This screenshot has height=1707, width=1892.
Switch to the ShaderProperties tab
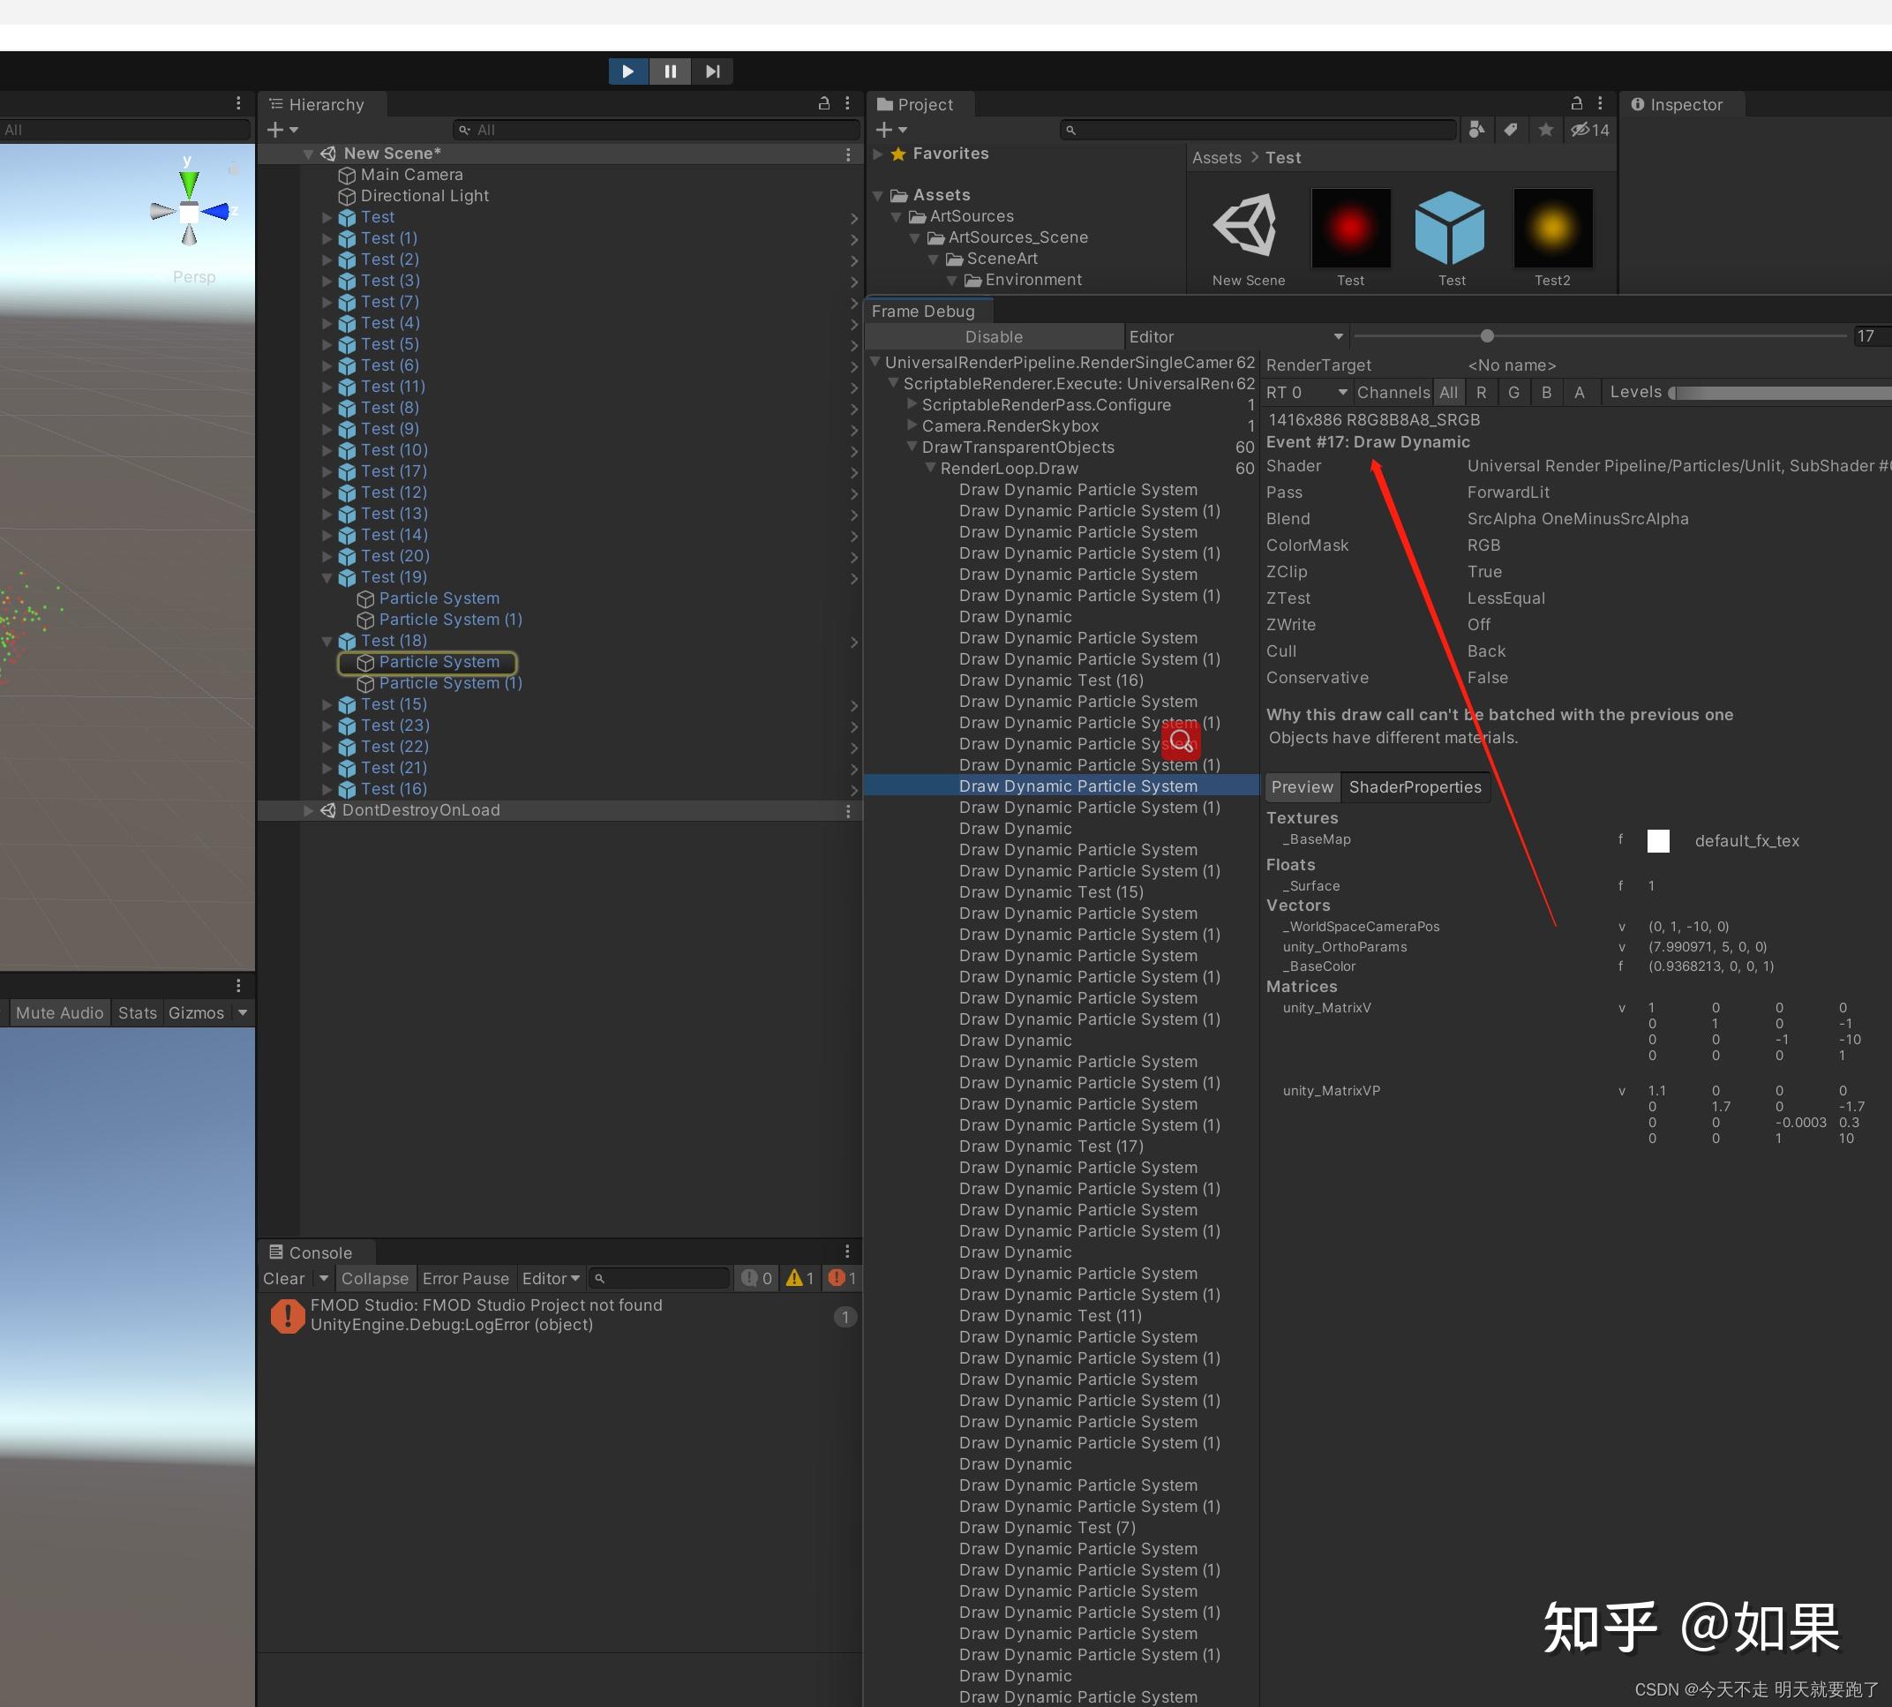tap(1415, 787)
